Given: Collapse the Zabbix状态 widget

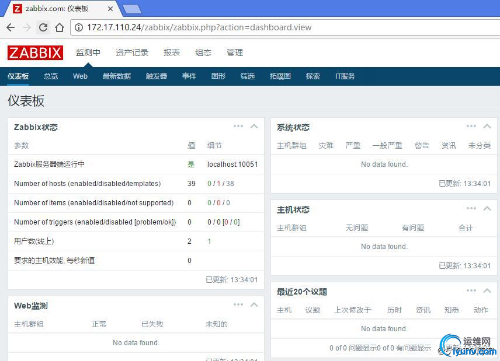Looking at the screenshot, I should click(x=254, y=127).
